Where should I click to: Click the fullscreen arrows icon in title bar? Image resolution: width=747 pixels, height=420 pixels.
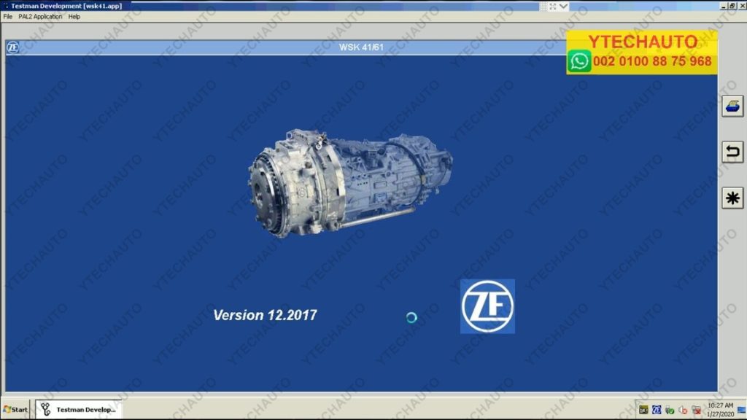[x=552, y=6]
